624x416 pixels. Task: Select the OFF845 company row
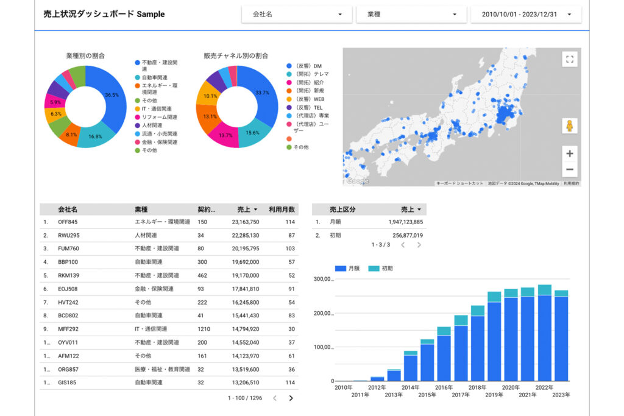click(x=68, y=222)
